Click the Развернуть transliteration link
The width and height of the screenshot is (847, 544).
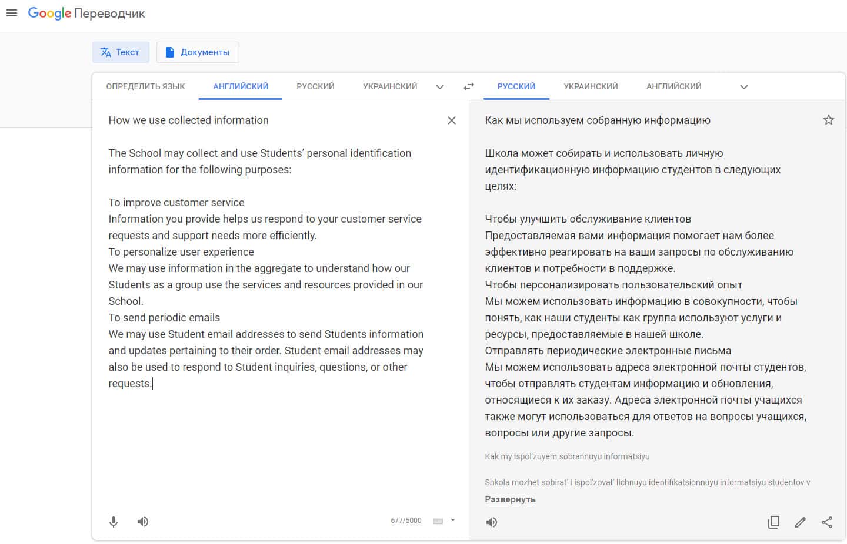click(x=510, y=499)
